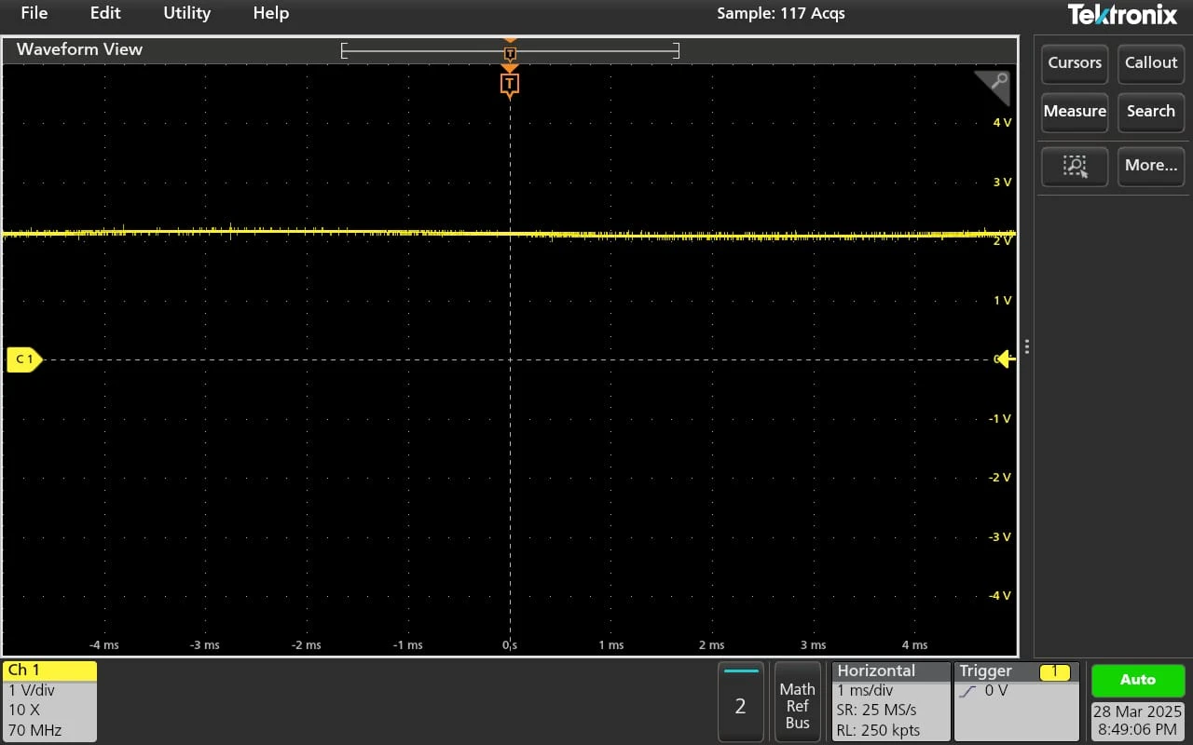
Task: Click the orange trigger position T marker
Action: pos(509,85)
